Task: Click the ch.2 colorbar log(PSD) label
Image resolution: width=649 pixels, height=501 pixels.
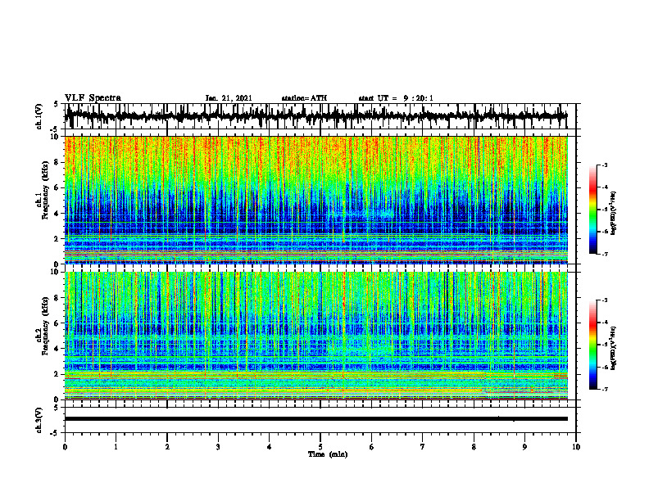Action: [613, 348]
